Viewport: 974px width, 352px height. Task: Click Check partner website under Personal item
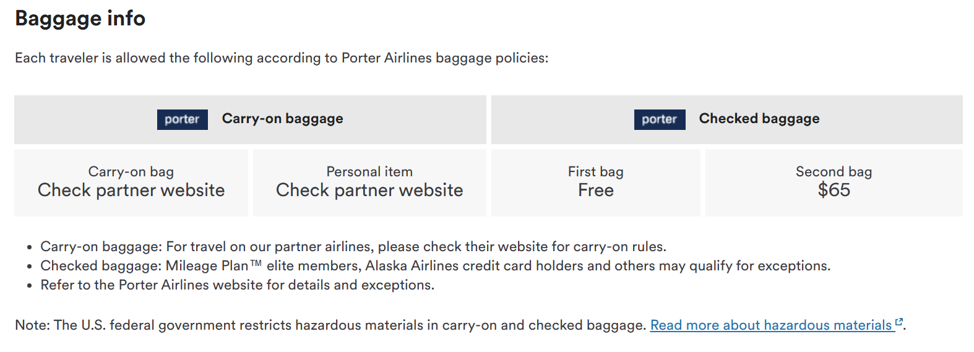tap(369, 190)
